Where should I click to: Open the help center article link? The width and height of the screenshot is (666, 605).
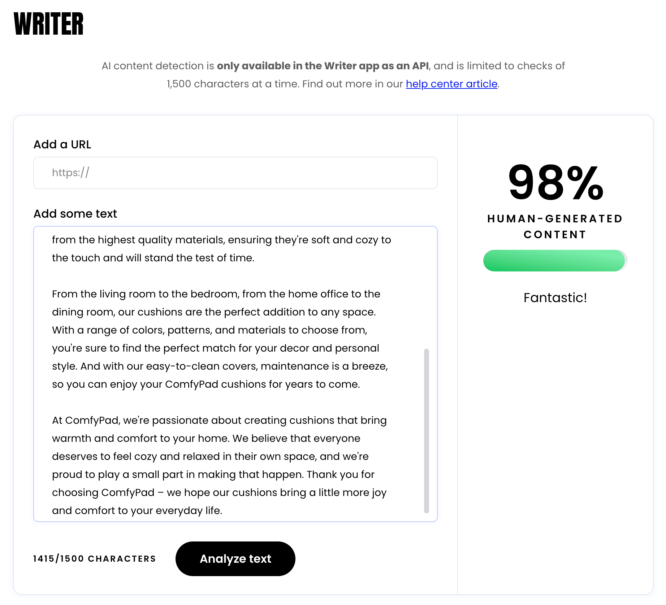[x=451, y=84]
